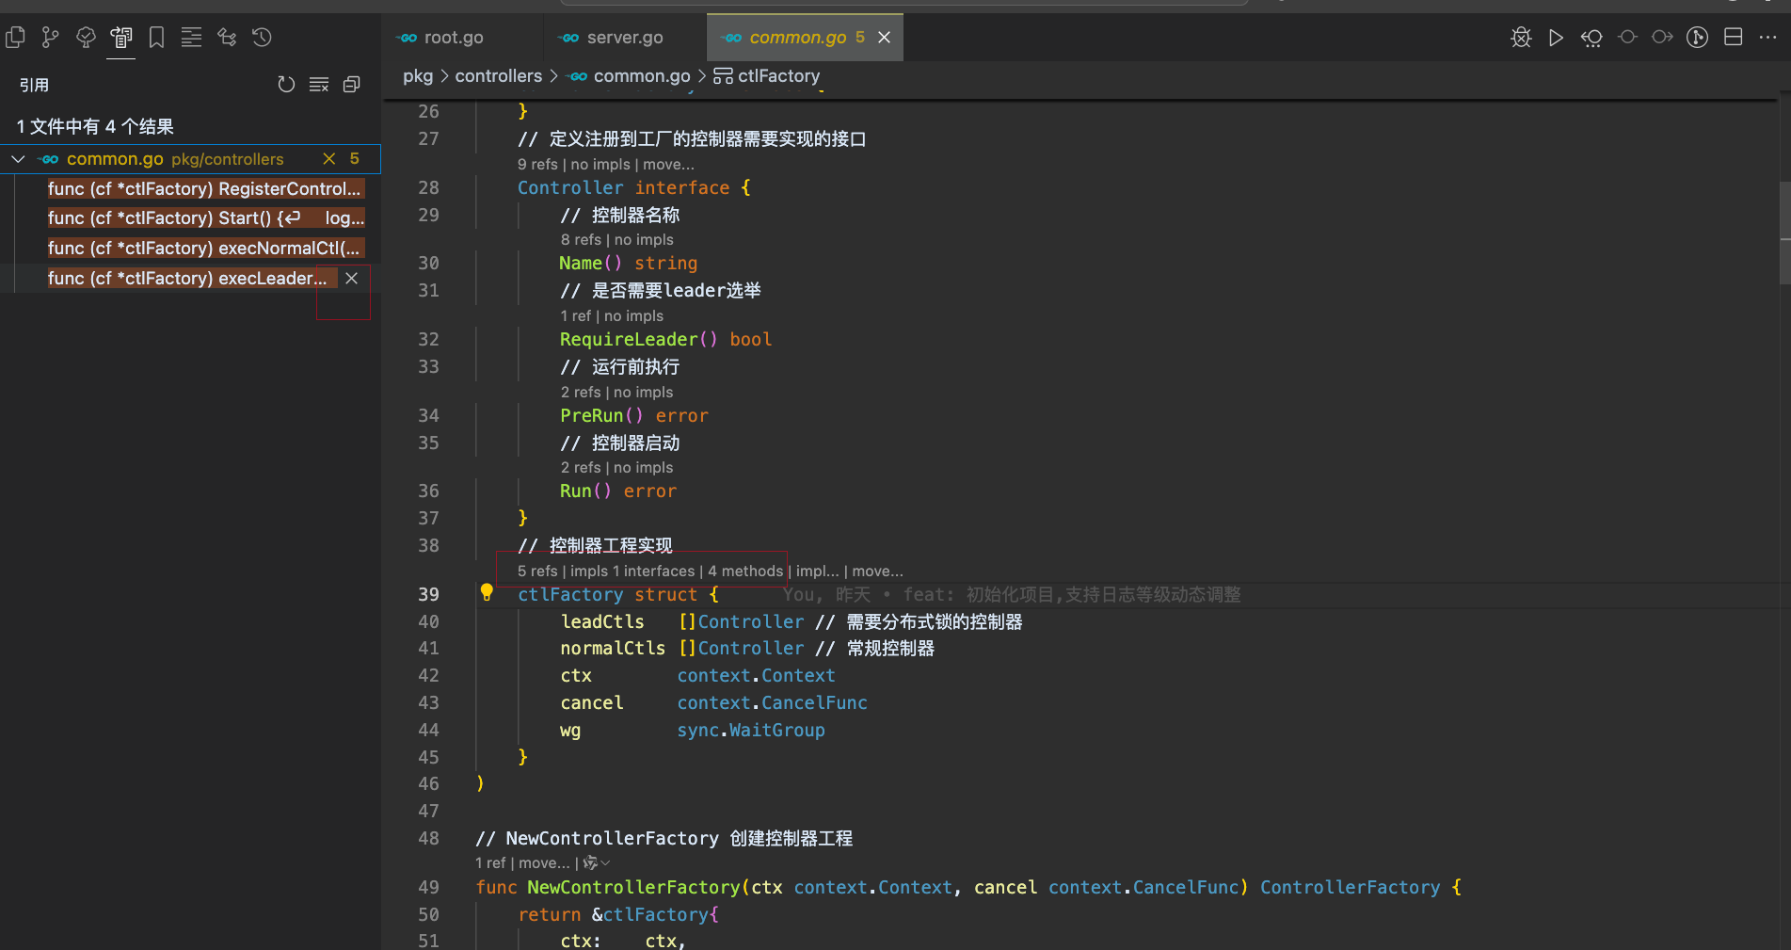
Task: Click '2 refs' code lens above PreRun()
Action: pyautogui.click(x=581, y=393)
